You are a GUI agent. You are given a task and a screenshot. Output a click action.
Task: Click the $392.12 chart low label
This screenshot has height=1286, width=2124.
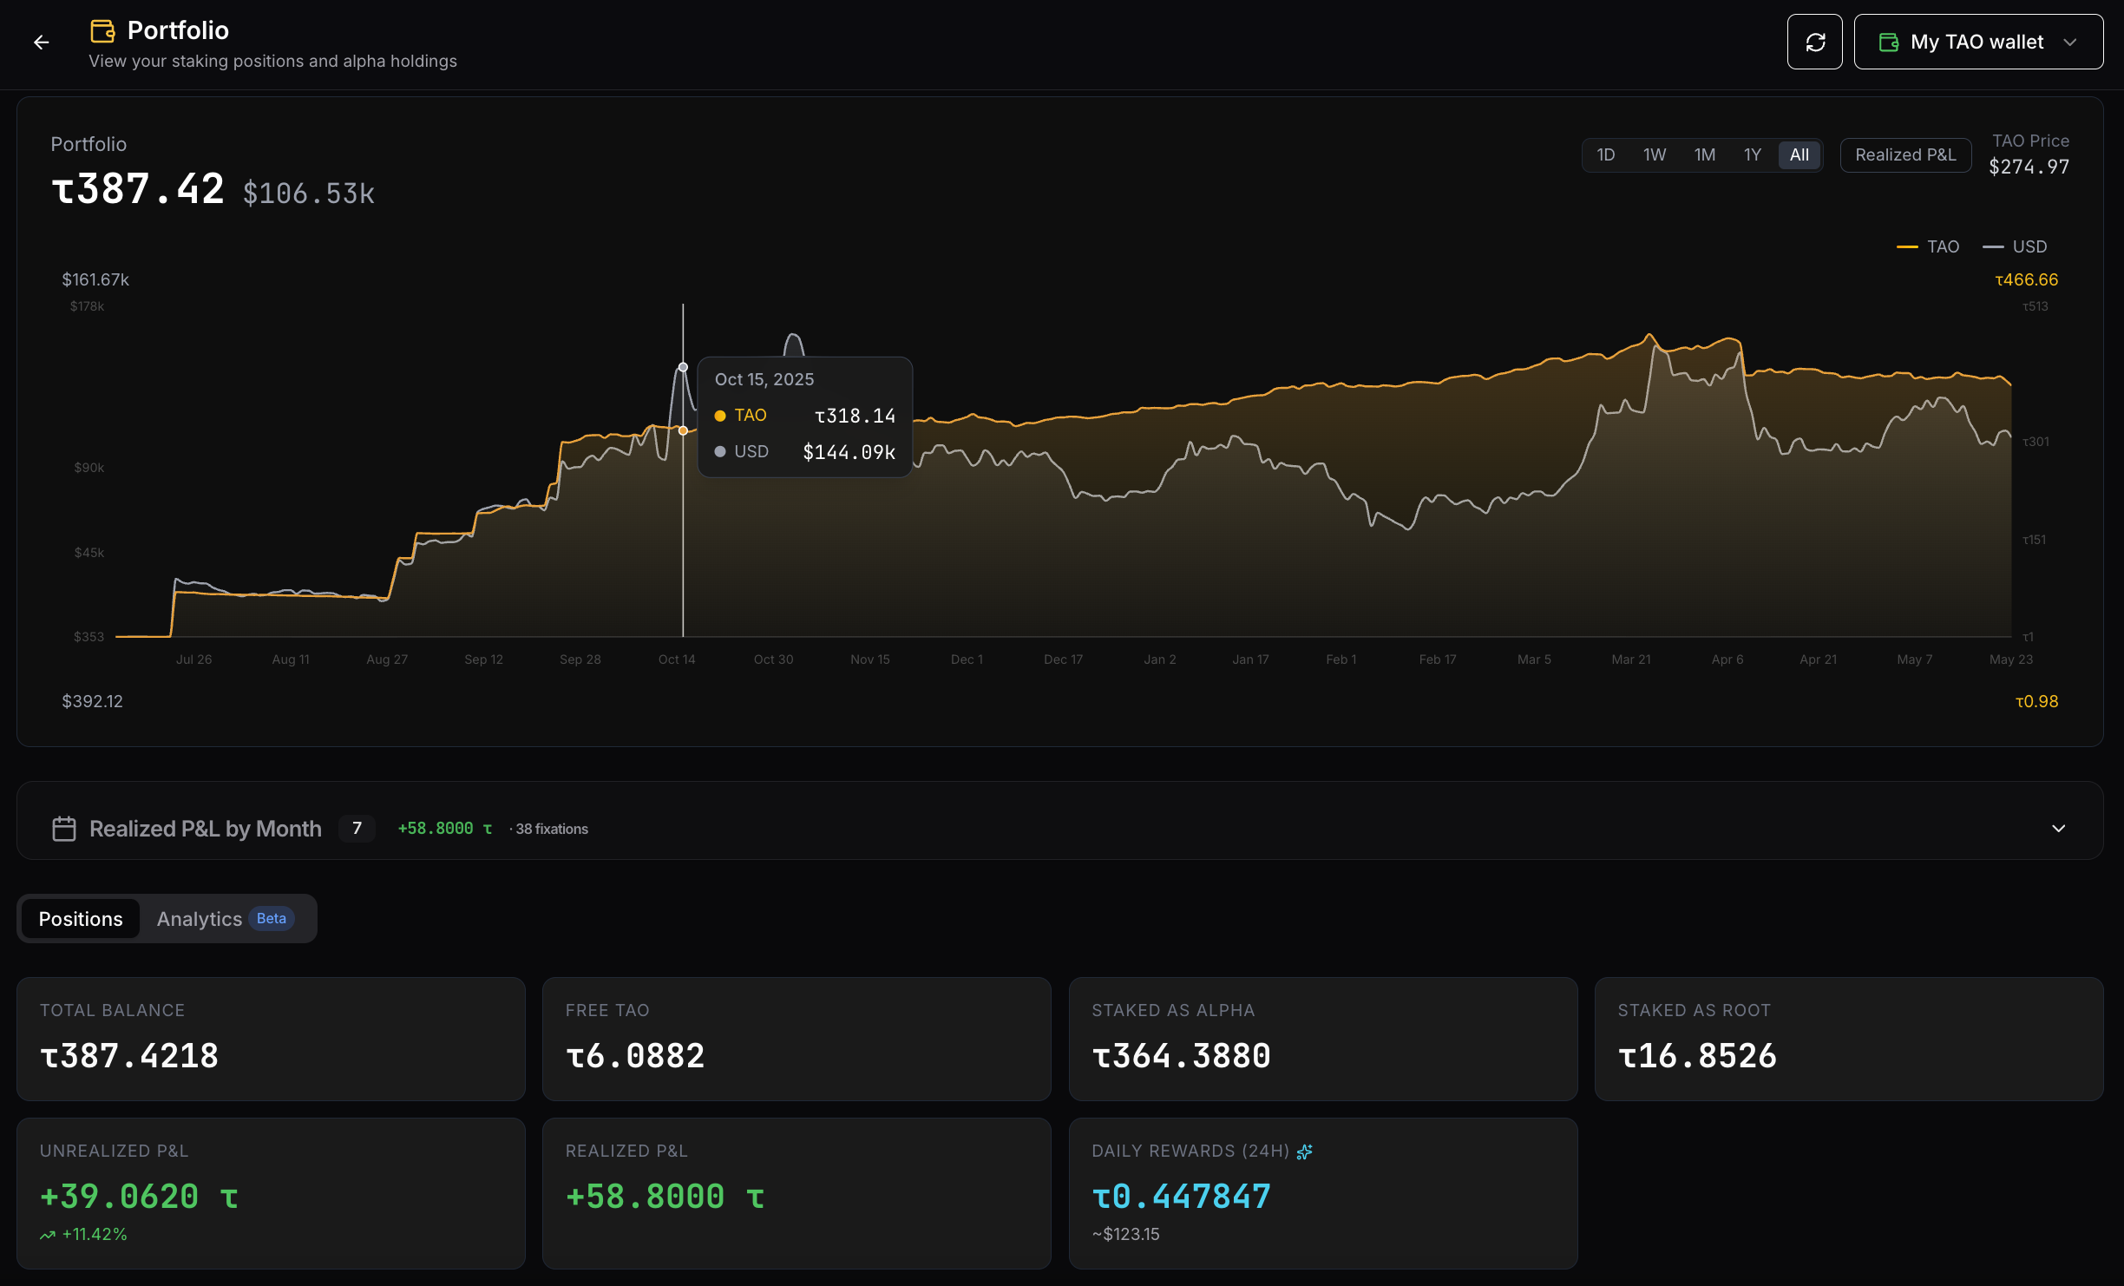tap(92, 702)
